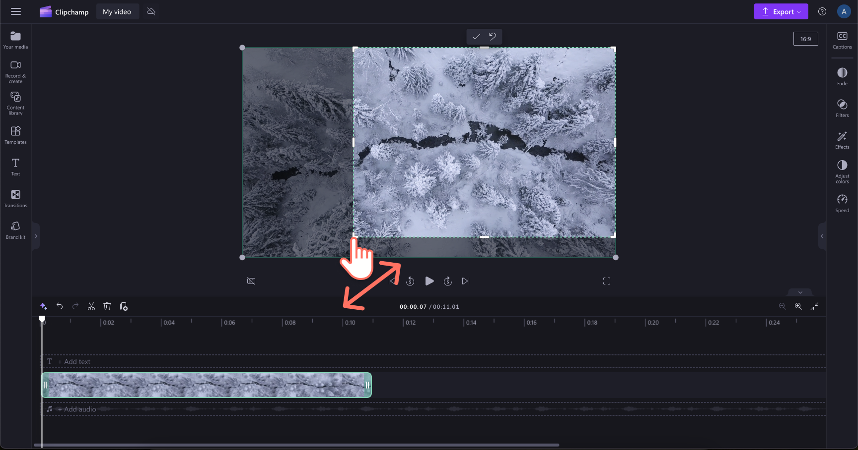The width and height of the screenshot is (858, 450).
Task: Redo action in timeline toolbar
Action: pos(75,306)
